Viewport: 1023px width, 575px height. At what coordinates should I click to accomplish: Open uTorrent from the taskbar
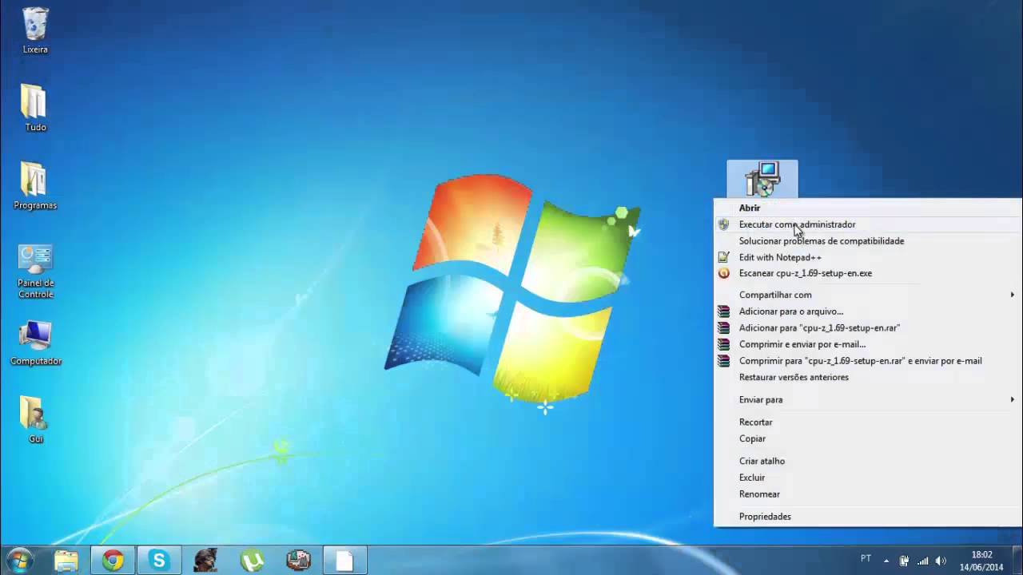click(252, 561)
